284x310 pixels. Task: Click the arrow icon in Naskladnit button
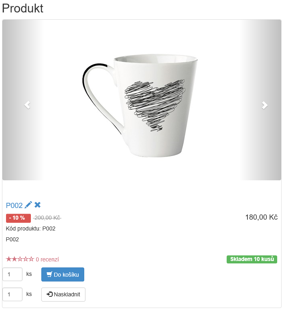point(50,294)
